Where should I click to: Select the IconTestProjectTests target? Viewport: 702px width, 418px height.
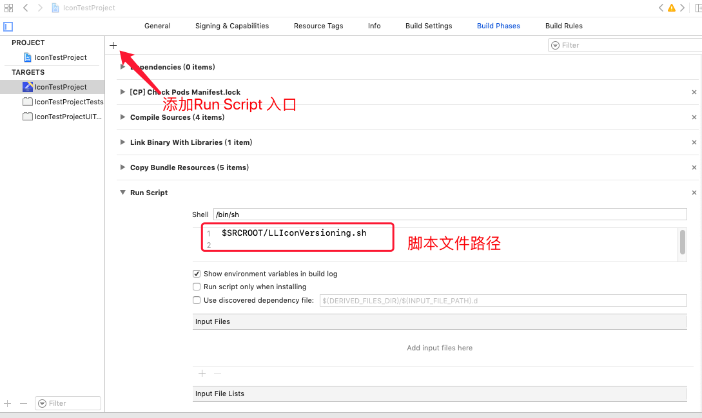coord(63,102)
